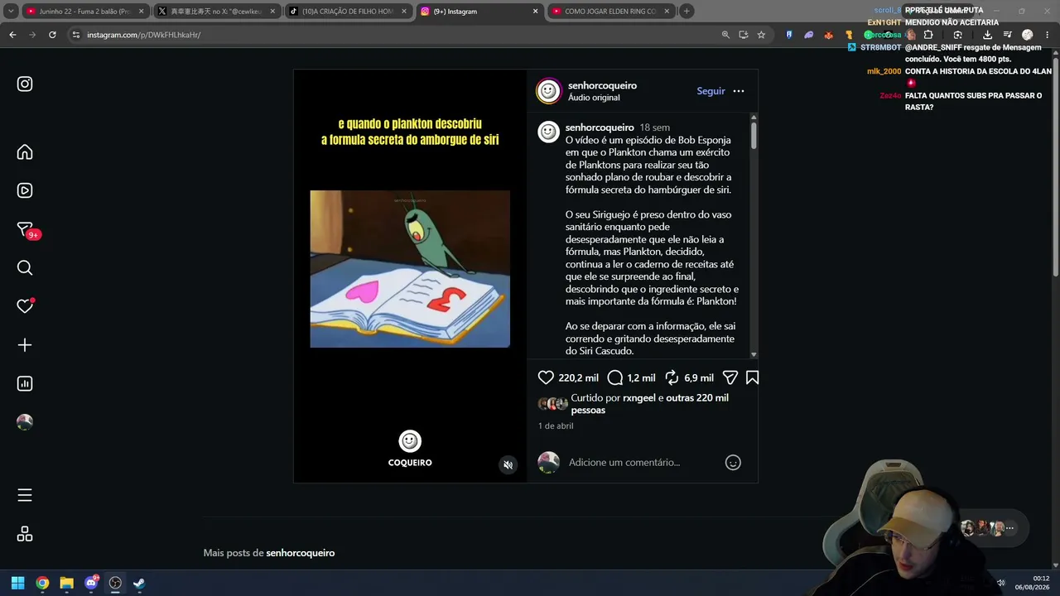Open the Chrome extensions puzzle icon
The height and width of the screenshot is (596, 1060).
coord(928,35)
